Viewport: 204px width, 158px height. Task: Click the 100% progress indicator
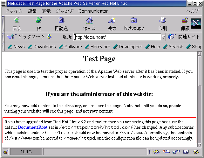point(26,152)
